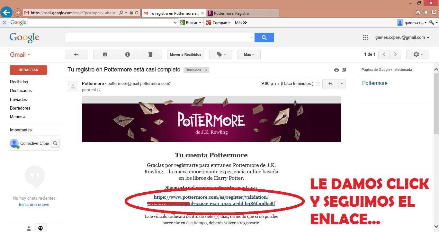
Task: Collapse the Menos label list
Action: click(x=18, y=117)
